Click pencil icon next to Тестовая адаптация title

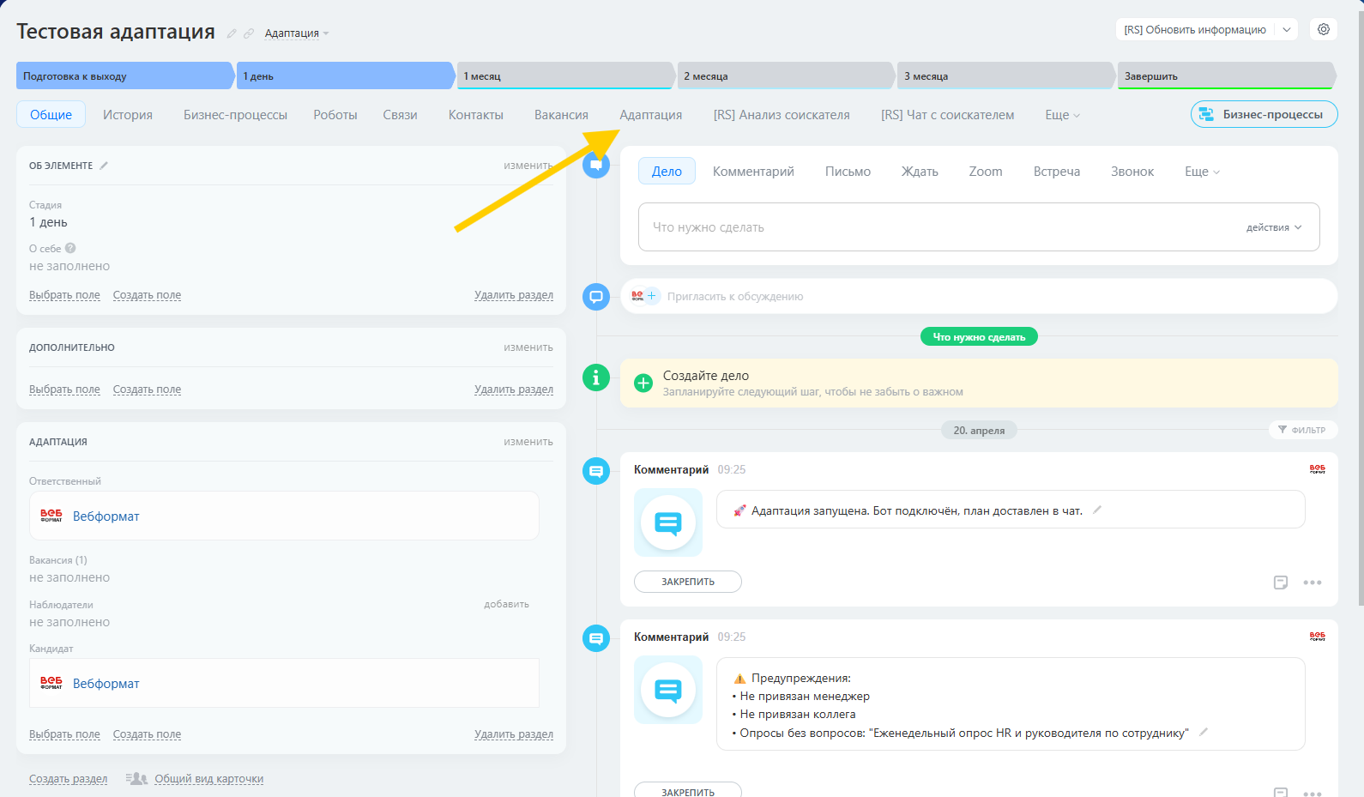pyautogui.click(x=232, y=33)
